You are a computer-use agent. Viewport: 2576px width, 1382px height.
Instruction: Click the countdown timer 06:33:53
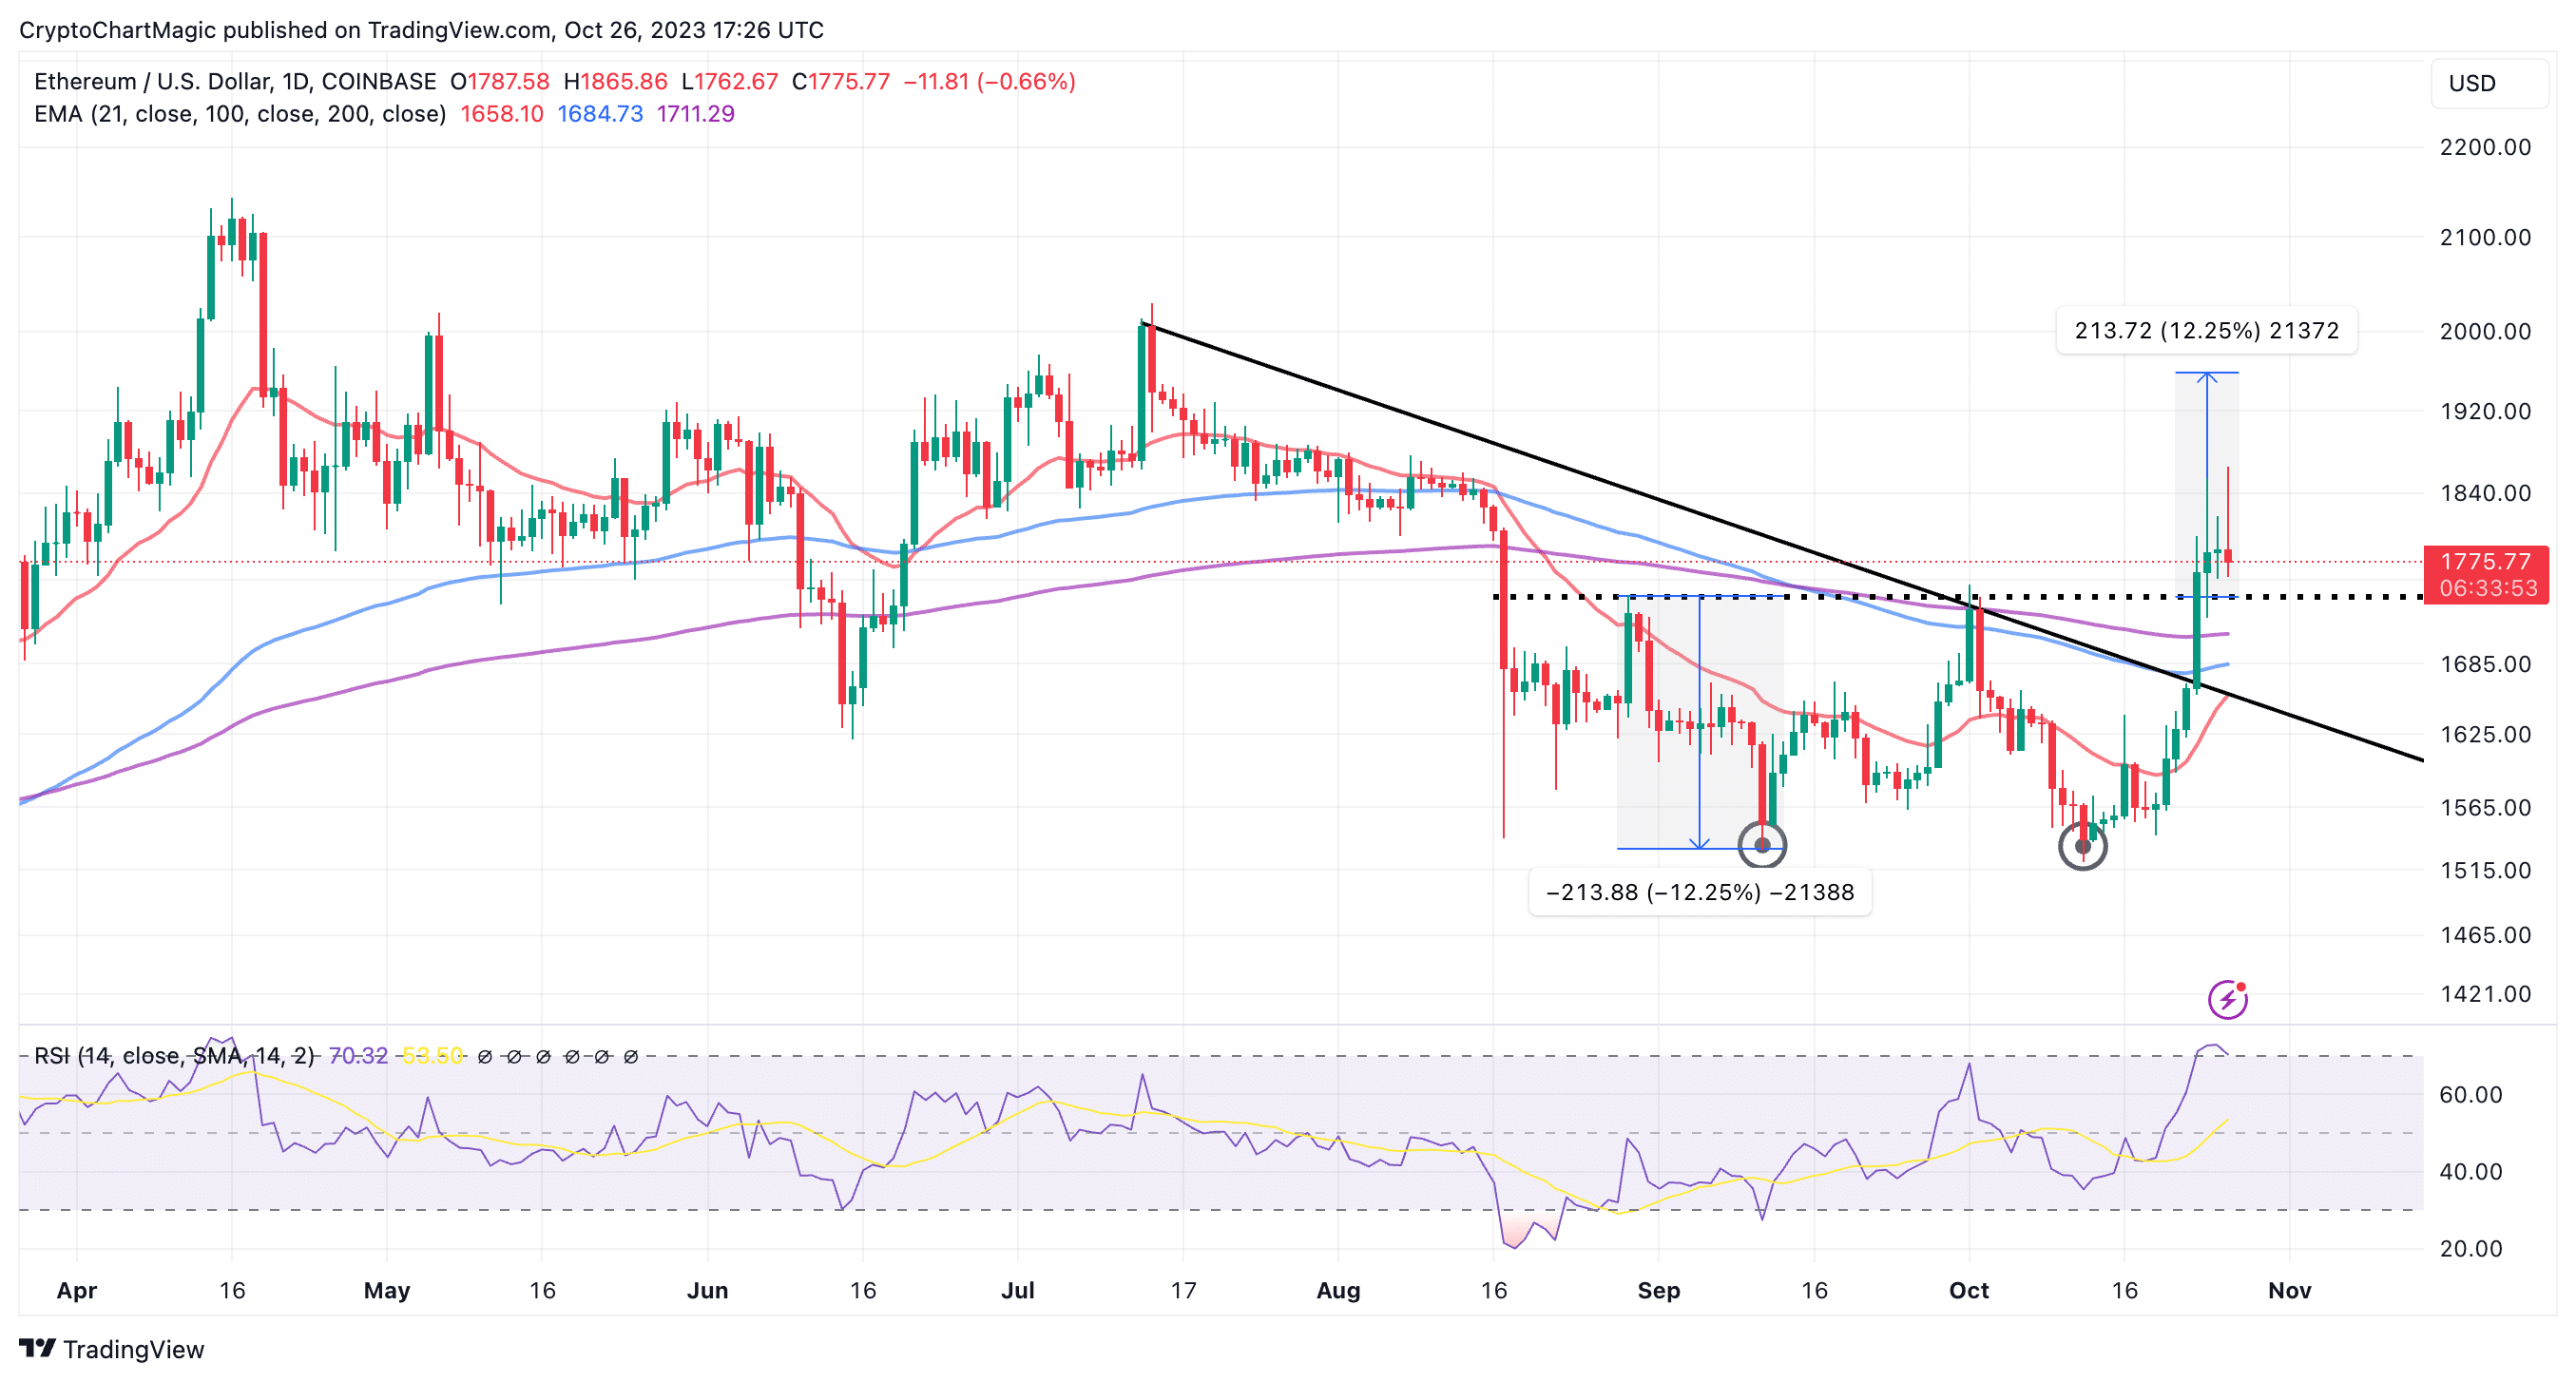click(x=2488, y=589)
